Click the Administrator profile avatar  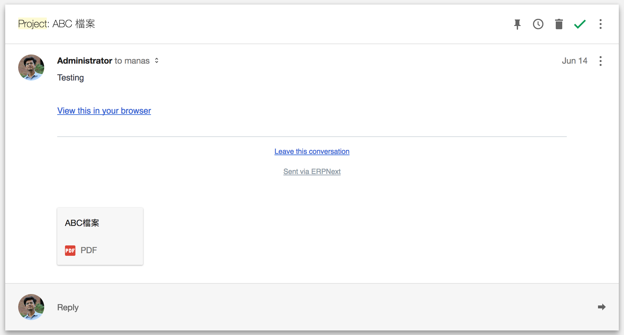tap(31, 68)
